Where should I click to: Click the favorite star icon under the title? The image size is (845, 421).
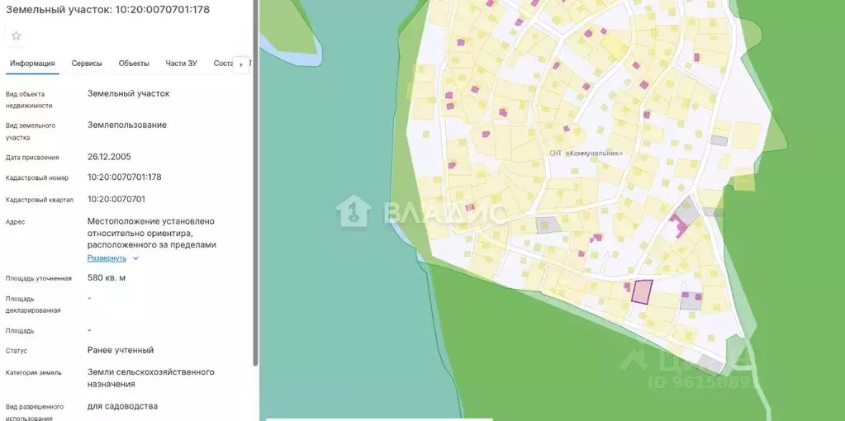[16, 35]
